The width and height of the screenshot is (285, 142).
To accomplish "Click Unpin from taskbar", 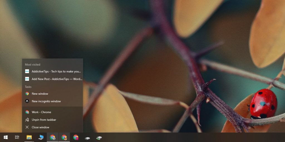I will coord(53,120).
